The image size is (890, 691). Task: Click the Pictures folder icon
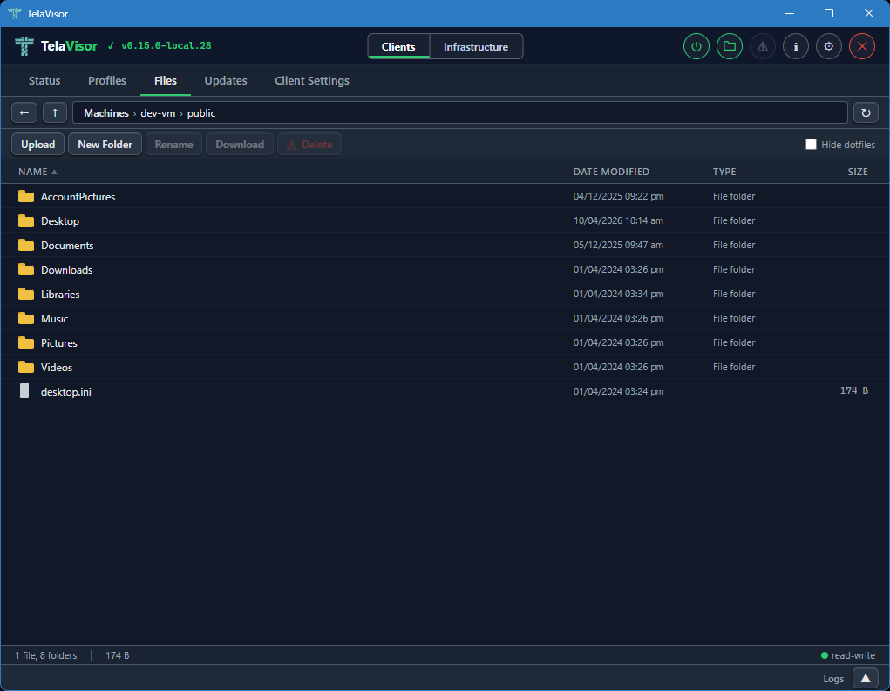26,342
